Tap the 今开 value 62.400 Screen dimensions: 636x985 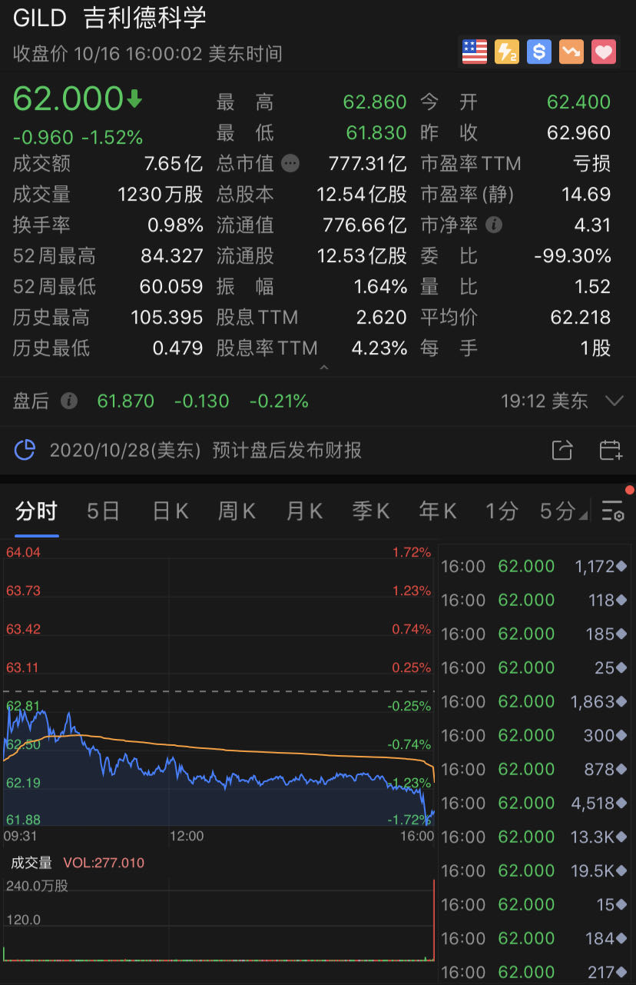[578, 102]
